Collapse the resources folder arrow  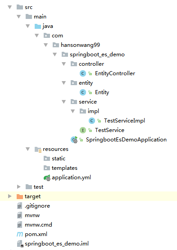pyautogui.click(x=28, y=149)
